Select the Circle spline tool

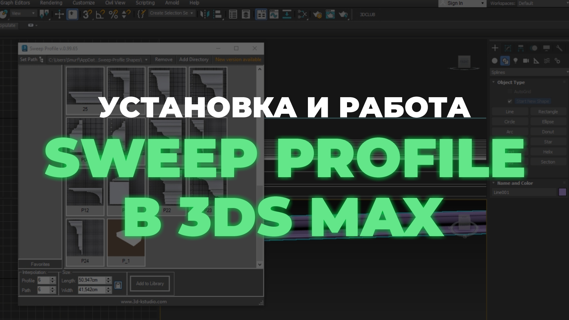(x=510, y=121)
